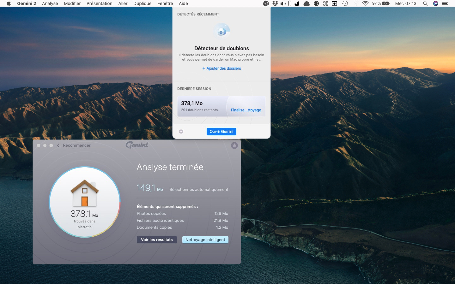
Task: Click the bowler hat menu bar icon
Action: coord(306,3)
